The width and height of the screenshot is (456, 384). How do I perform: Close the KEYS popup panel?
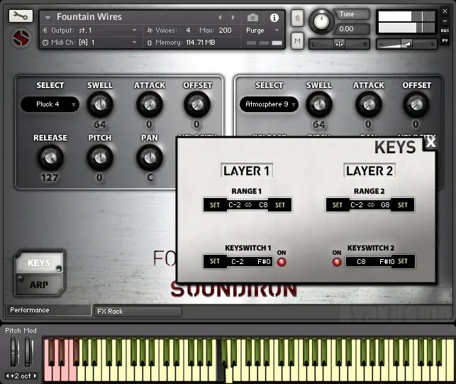click(x=430, y=143)
